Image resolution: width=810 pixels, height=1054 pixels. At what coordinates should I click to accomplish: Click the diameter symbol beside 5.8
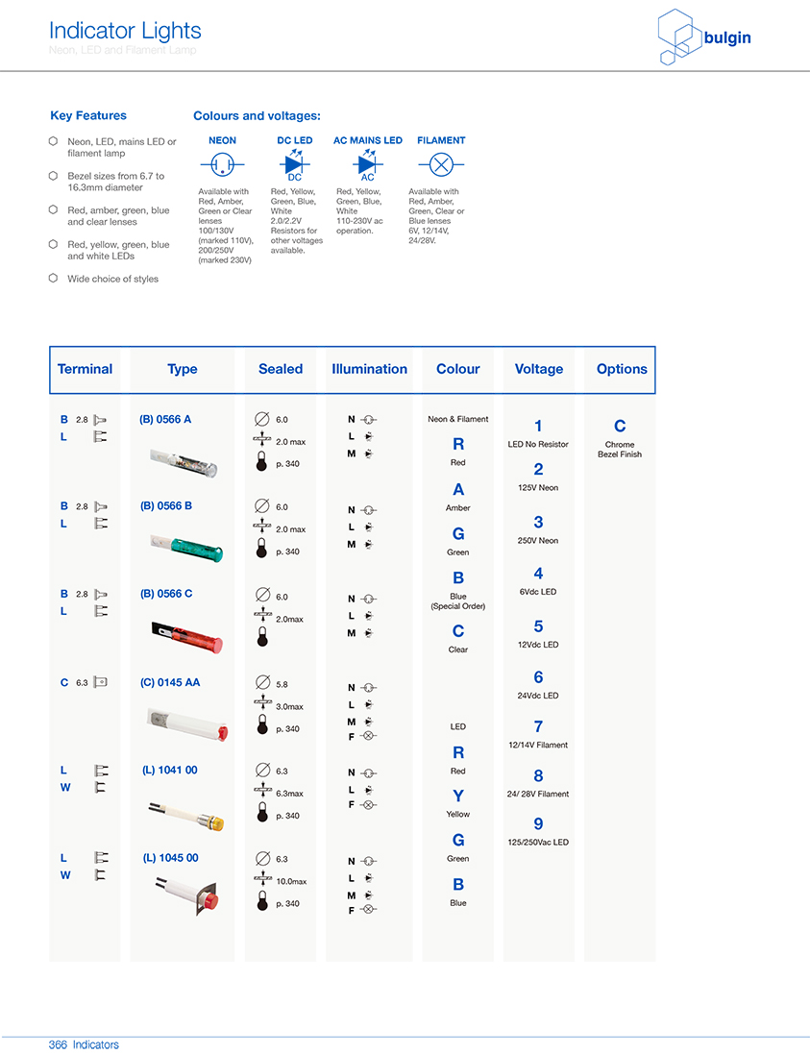(x=261, y=683)
